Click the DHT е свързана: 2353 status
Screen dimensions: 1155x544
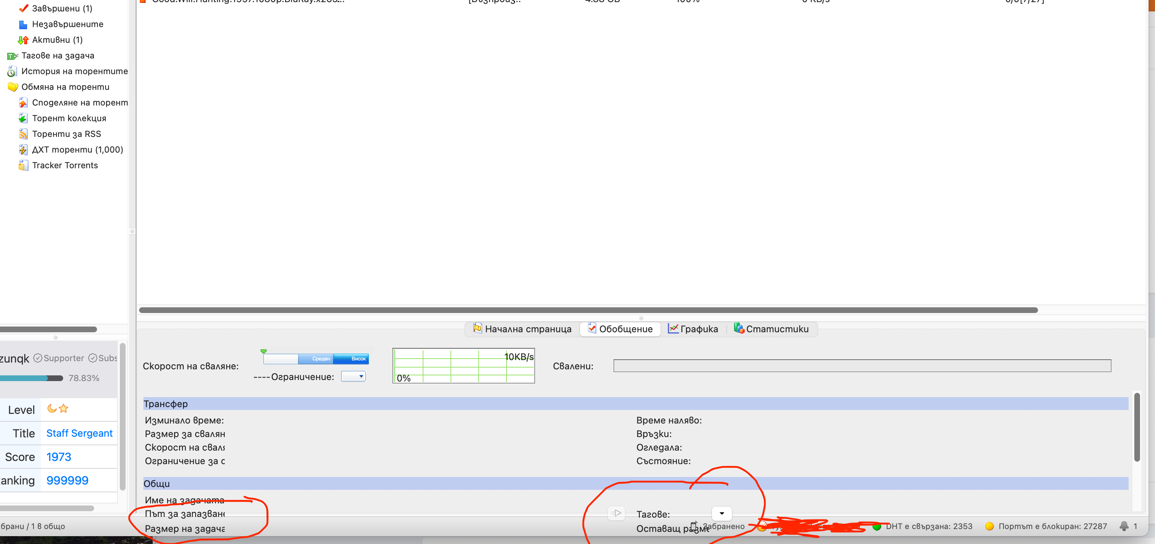[x=929, y=527]
